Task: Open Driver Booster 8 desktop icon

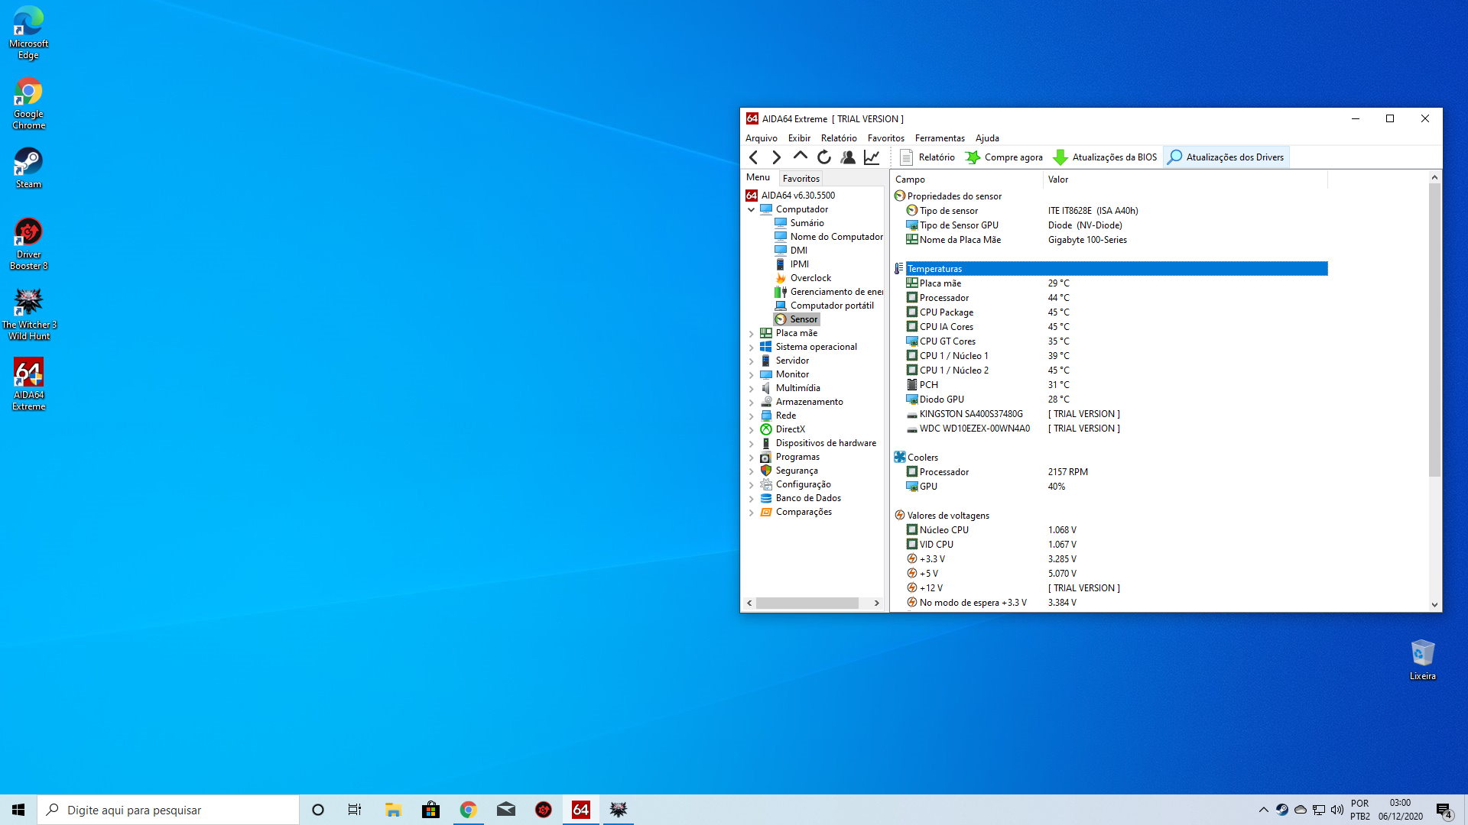Action: tap(28, 244)
